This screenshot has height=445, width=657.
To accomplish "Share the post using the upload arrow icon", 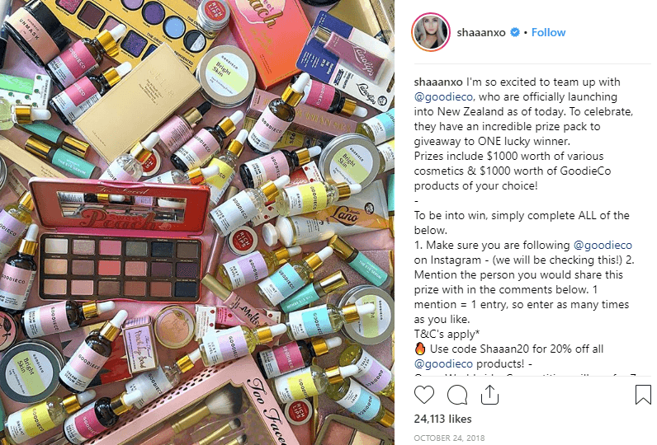I will [x=489, y=395].
